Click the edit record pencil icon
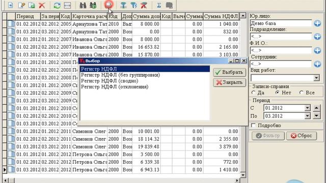Screen dimensions: 326x183 click(21, 5)
